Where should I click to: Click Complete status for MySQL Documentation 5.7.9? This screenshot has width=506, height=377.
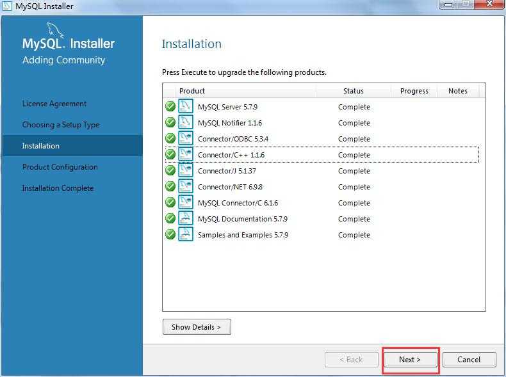pyautogui.click(x=354, y=219)
